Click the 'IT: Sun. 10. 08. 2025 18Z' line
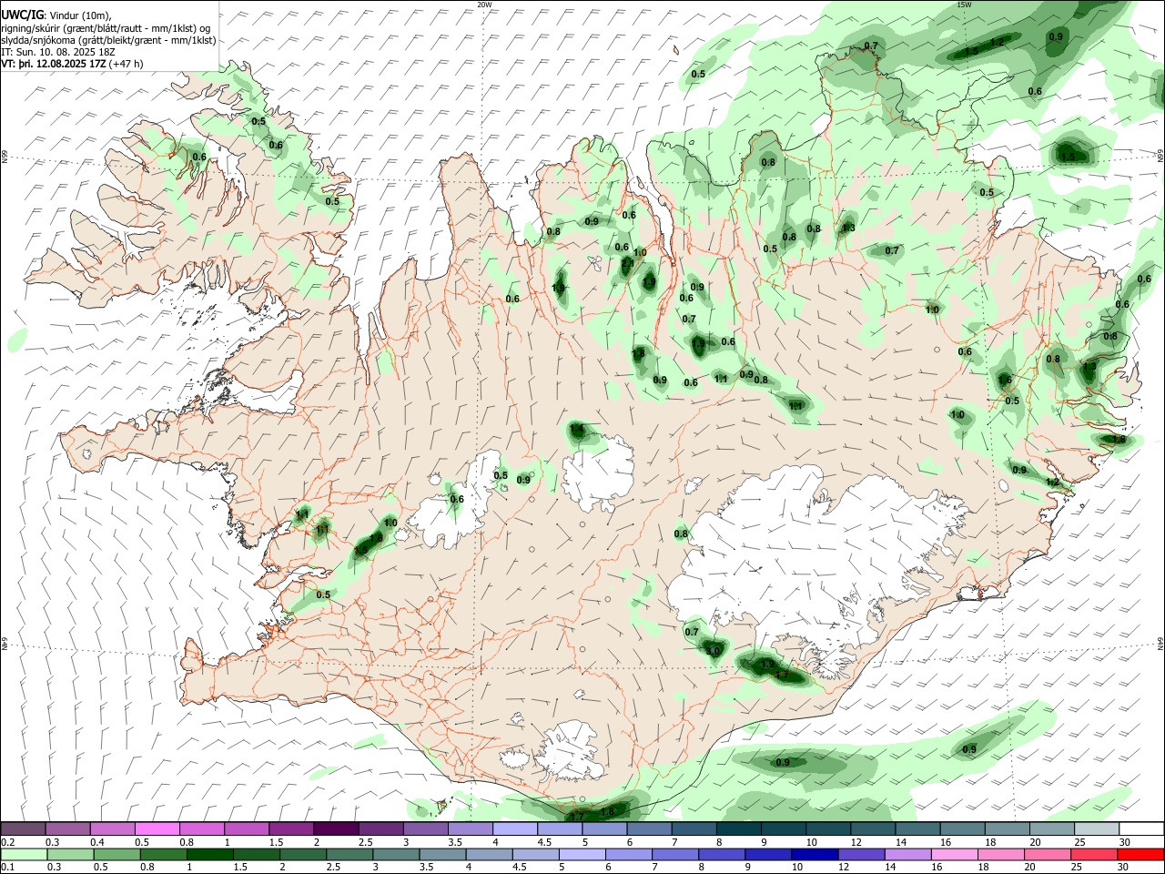 tap(58, 52)
